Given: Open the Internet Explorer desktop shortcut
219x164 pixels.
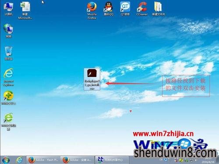Looking at the screenshot, I should tap(8, 77).
